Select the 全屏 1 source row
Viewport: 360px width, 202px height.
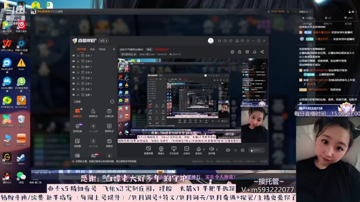(94, 95)
